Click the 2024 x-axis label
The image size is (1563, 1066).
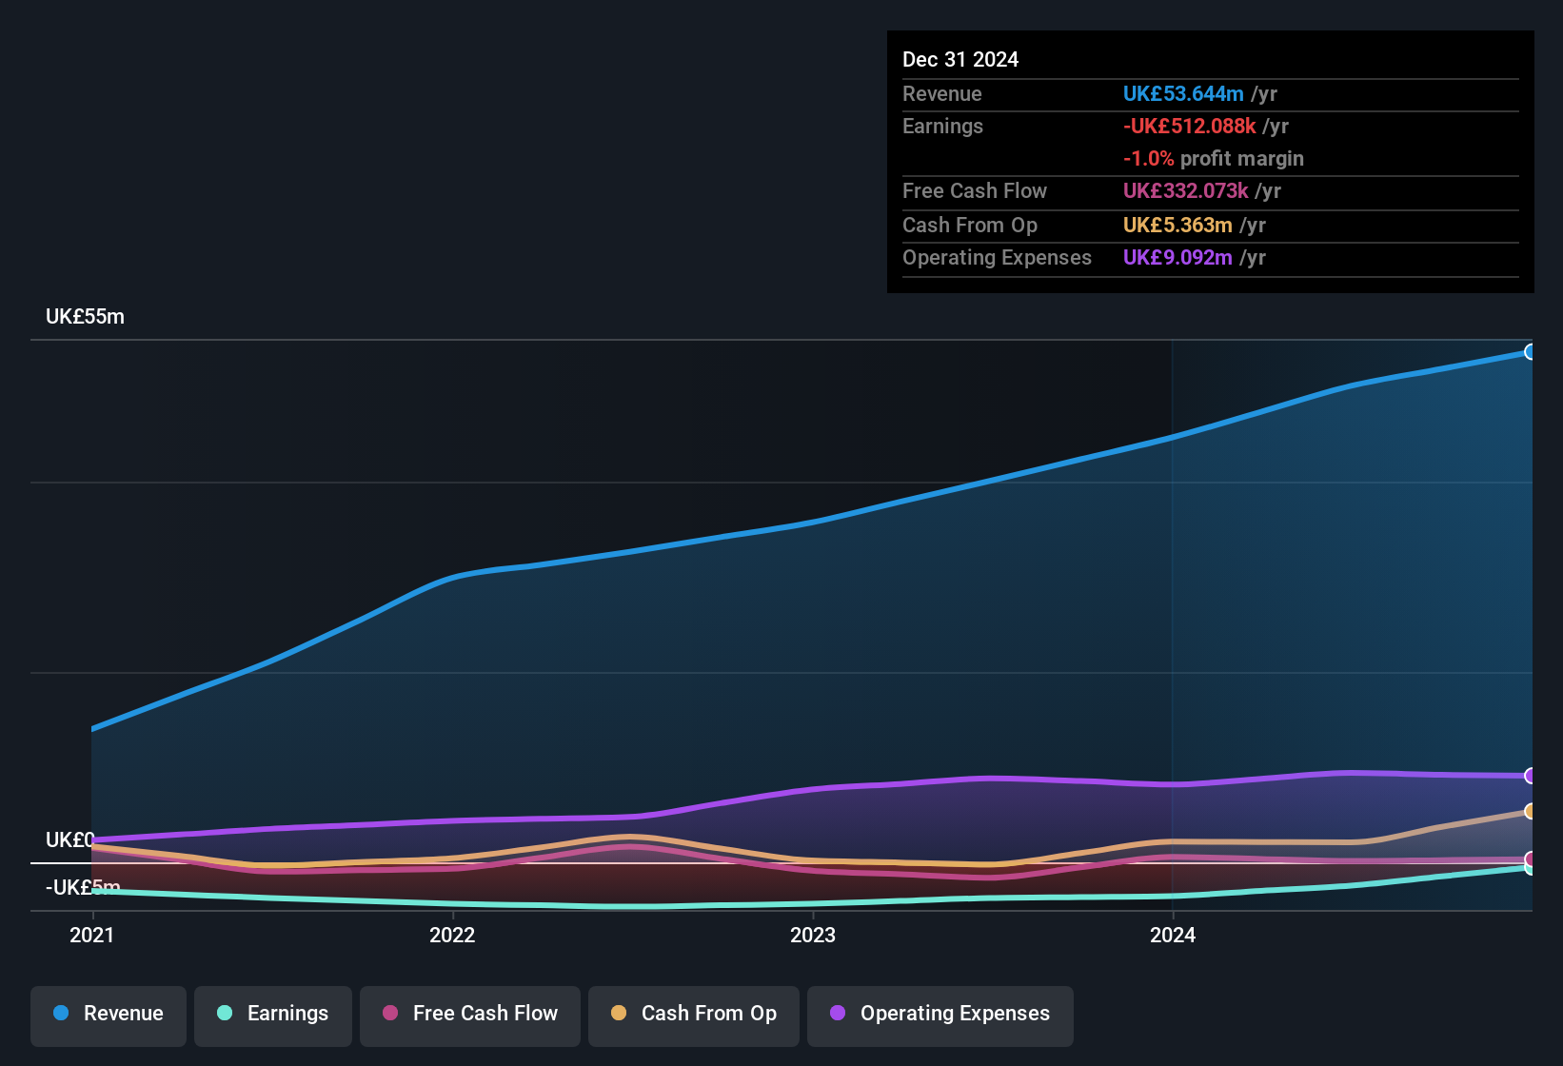pos(1173,935)
